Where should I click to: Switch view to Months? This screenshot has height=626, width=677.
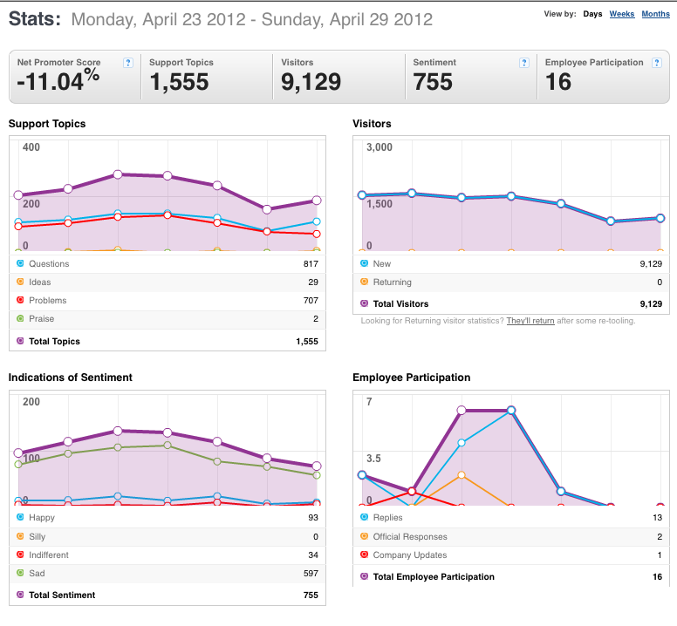[x=655, y=14]
